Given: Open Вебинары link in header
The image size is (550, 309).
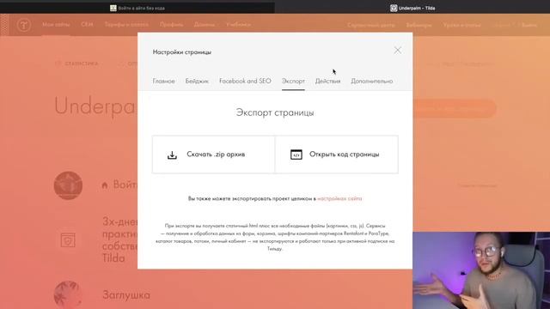Looking at the screenshot, I should [419, 25].
